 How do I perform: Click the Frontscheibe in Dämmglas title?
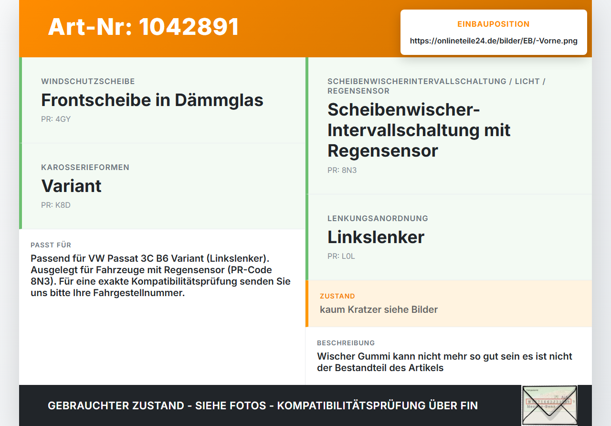tap(152, 100)
